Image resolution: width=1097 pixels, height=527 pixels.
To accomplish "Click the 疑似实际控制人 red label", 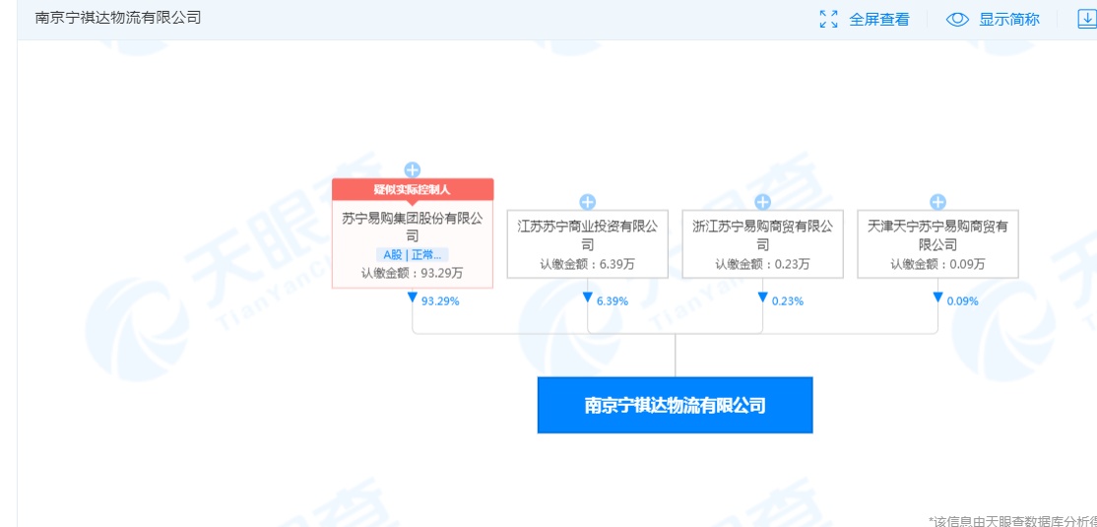I will pos(413,190).
